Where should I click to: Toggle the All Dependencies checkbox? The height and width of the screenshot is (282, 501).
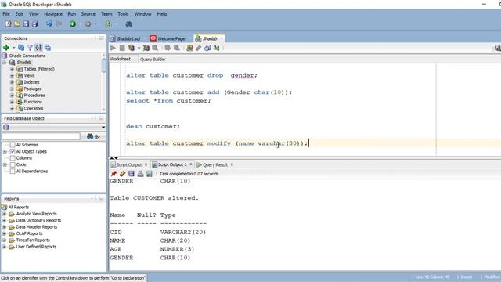coord(13,172)
